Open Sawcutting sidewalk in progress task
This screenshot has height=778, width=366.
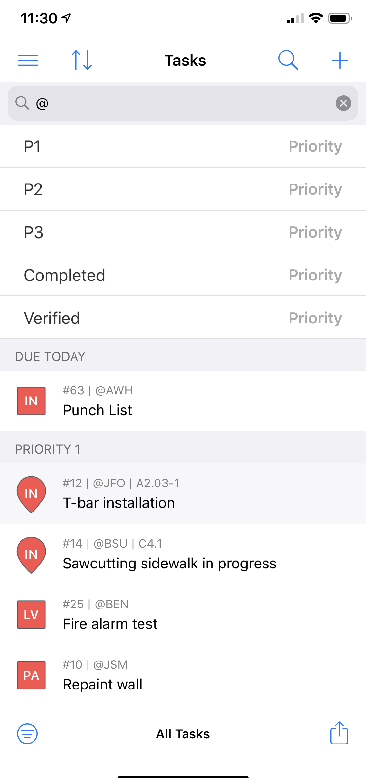(x=183, y=554)
